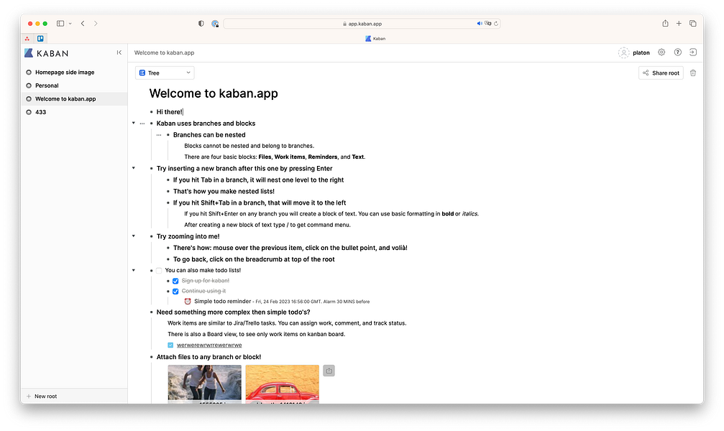Image resolution: width=724 pixels, height=431 pixels.
Task: Click the upload icon beside attached images
Action: pos(329,371)
